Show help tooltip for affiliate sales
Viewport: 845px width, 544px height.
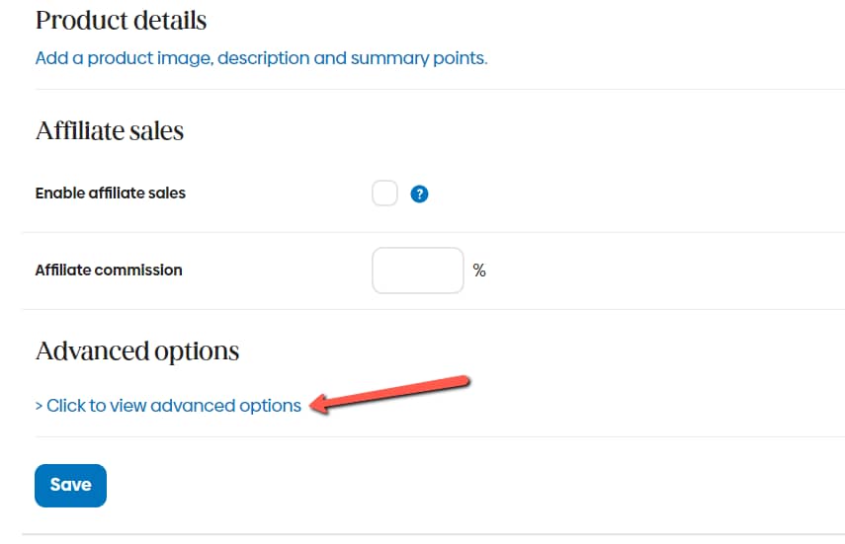coord(419,194)
